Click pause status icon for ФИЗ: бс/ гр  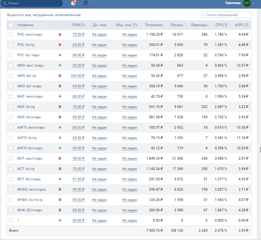click(x=60, y=76)
